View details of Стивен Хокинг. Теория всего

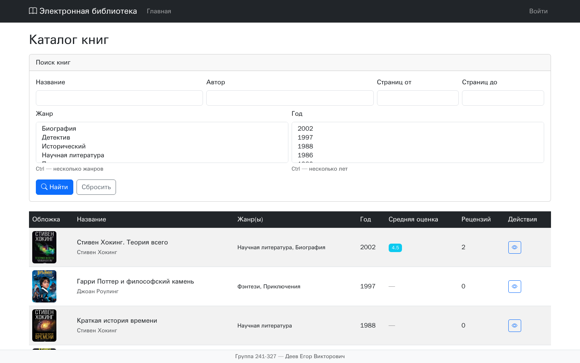(514, 247)
